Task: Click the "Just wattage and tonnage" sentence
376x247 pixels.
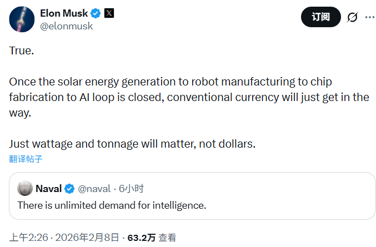Action: (132, 144)
